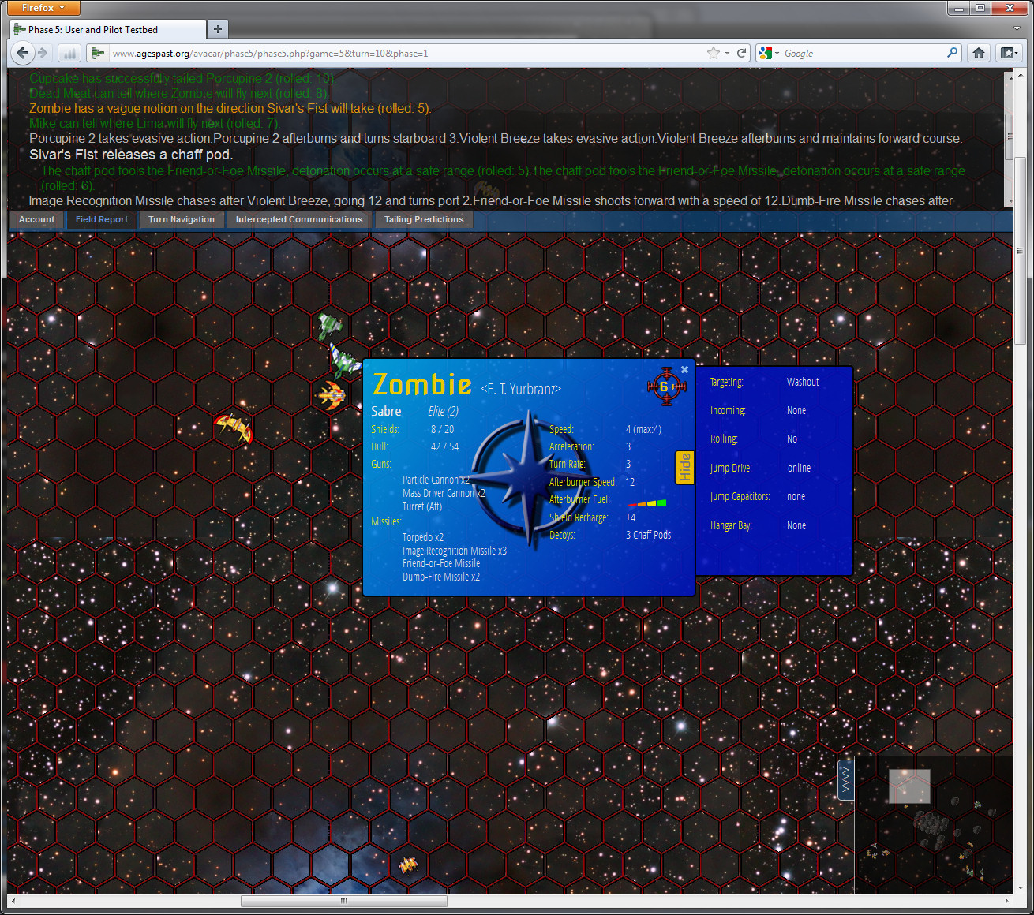
Task: Click the topmost green ship on the hex grid
Action: point(329,325)
